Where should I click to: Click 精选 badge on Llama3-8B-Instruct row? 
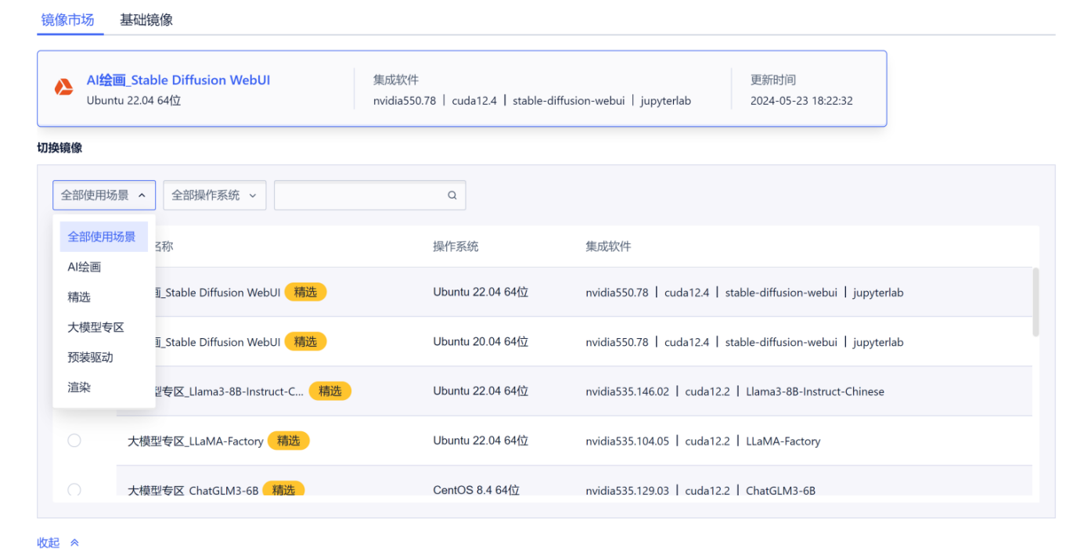pos(330,391)
